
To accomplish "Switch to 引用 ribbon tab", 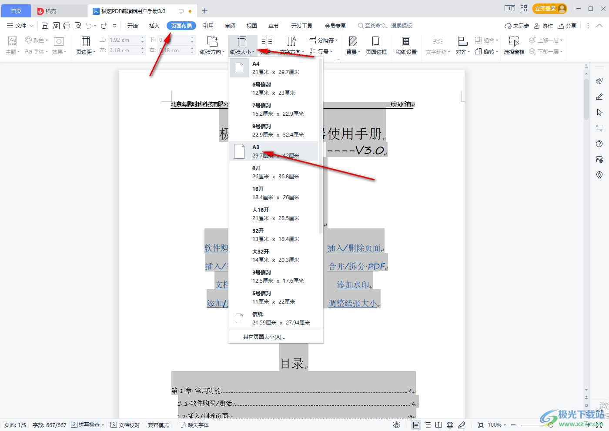I will pos(208,26).
